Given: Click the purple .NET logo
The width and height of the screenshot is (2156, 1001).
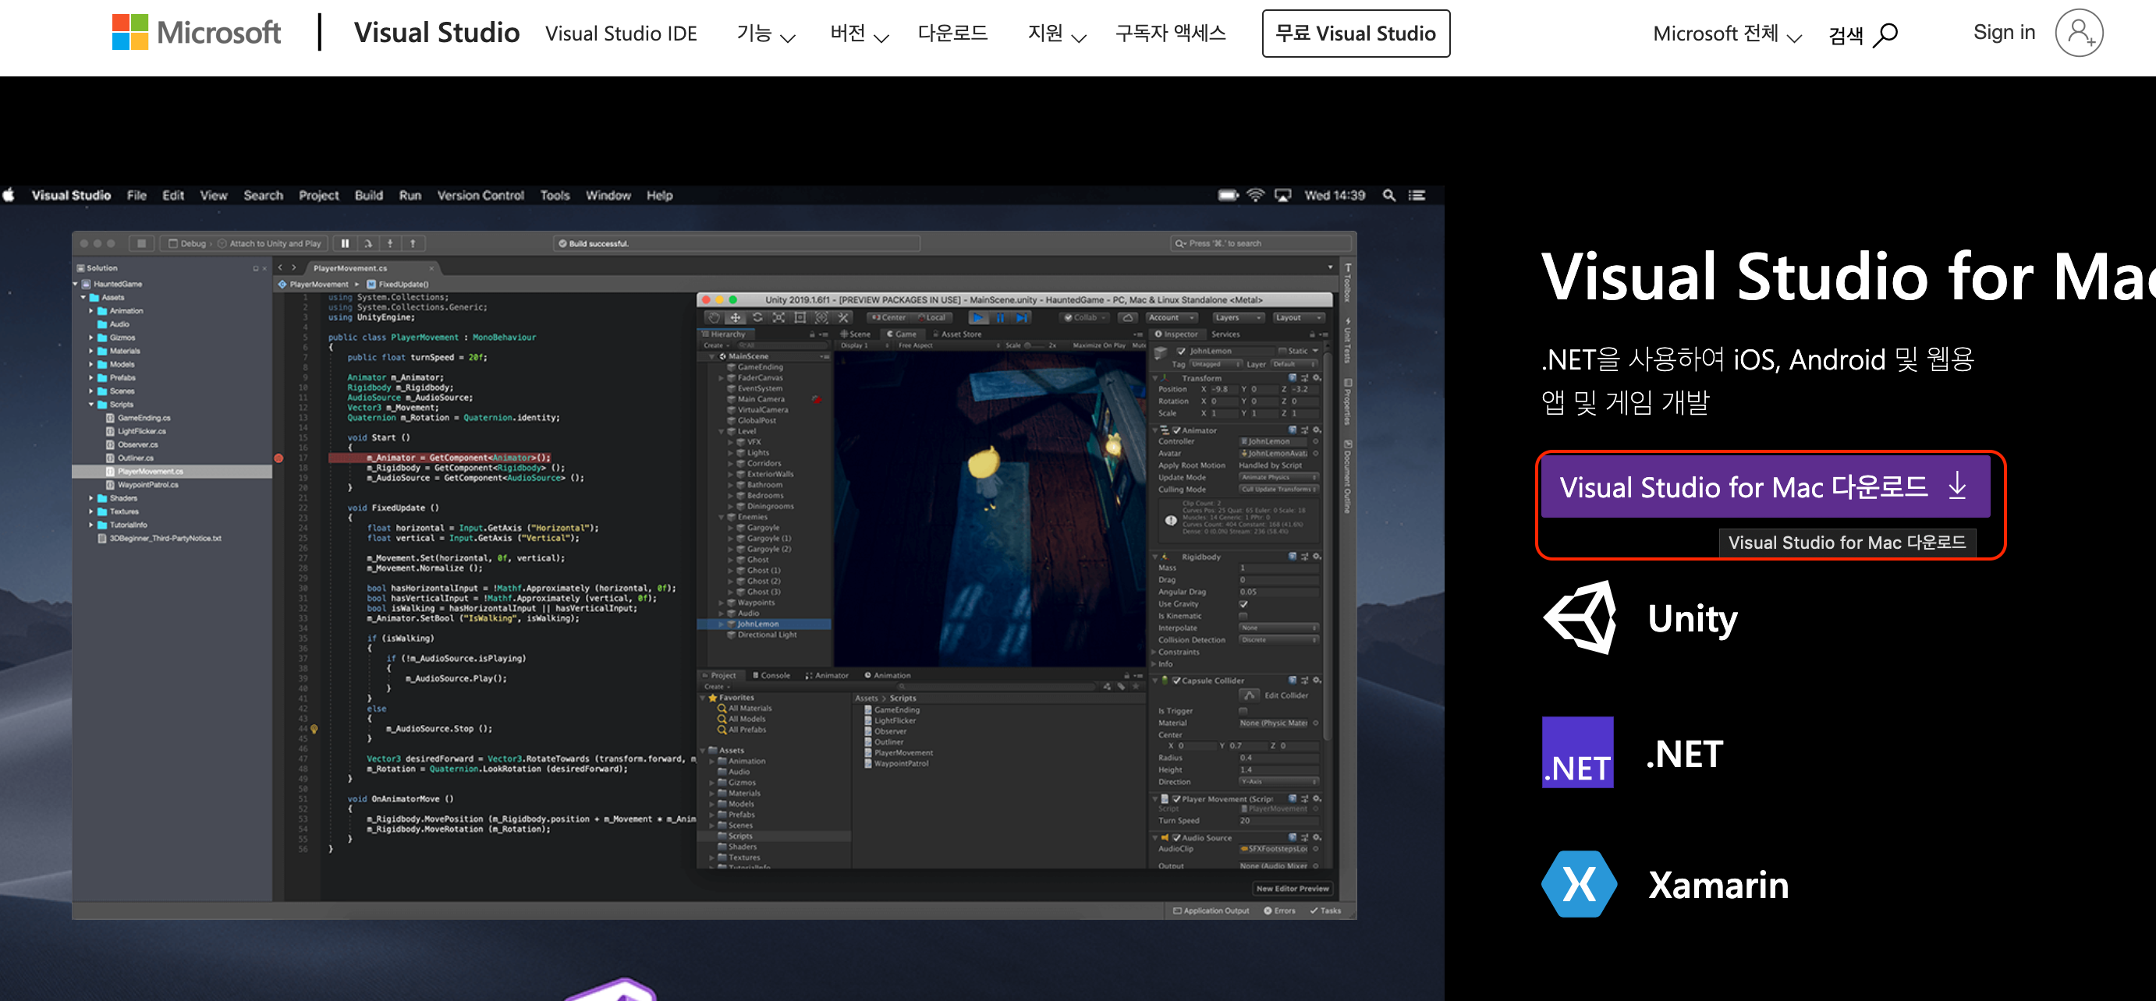Looking at the screenshot, I should 1578,752.
